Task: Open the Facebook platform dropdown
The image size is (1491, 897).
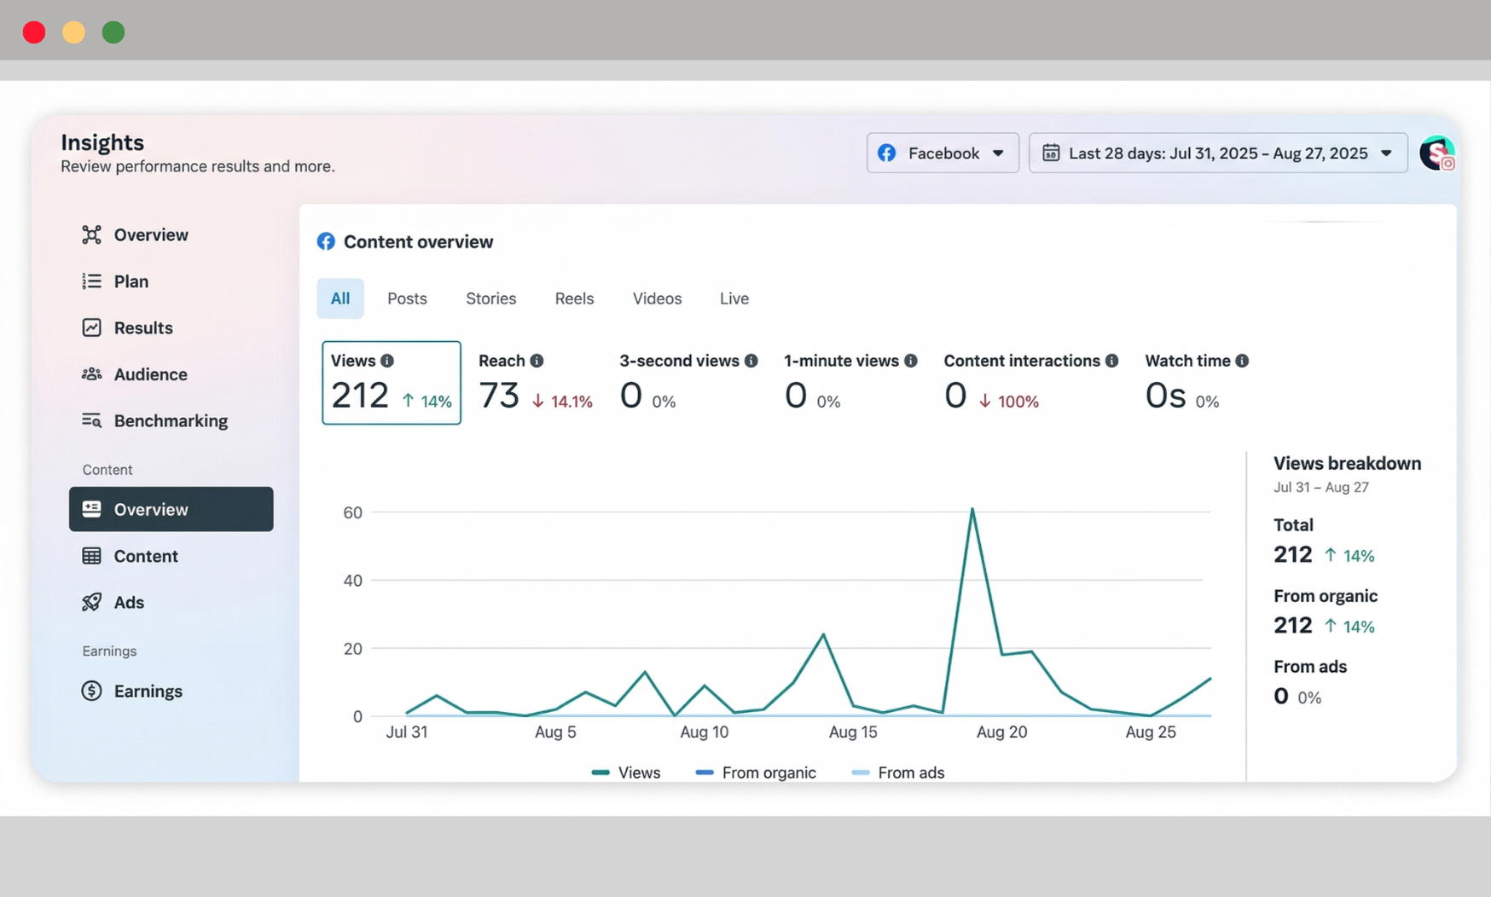Action: [942, 153]
